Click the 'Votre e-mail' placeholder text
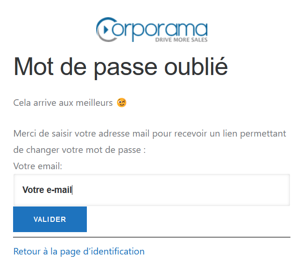Screen dimensions: 304x261 click(47, 190)
